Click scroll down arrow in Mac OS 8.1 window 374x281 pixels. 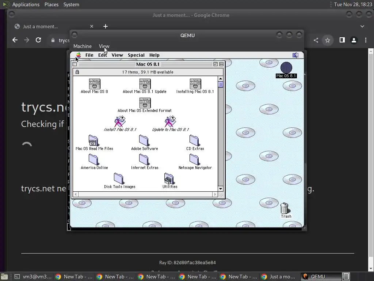pos(220,189)
